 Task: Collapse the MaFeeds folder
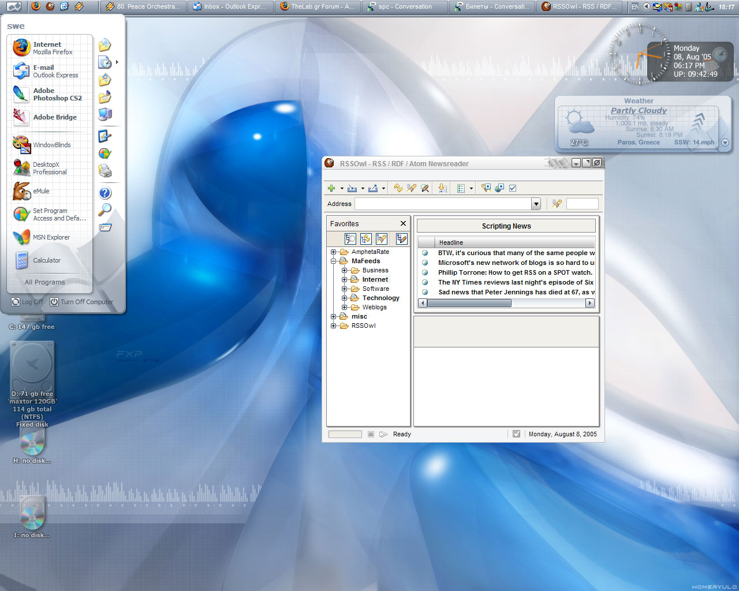pos(333,261)
